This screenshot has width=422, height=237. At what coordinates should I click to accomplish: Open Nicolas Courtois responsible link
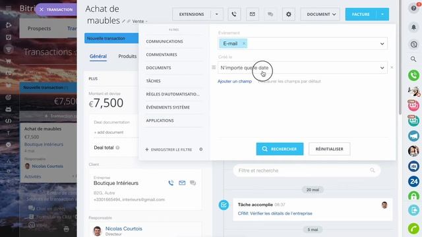123,228
